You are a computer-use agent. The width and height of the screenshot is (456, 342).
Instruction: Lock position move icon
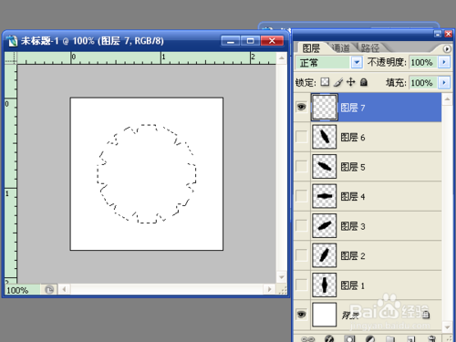(x=351, y=82)
